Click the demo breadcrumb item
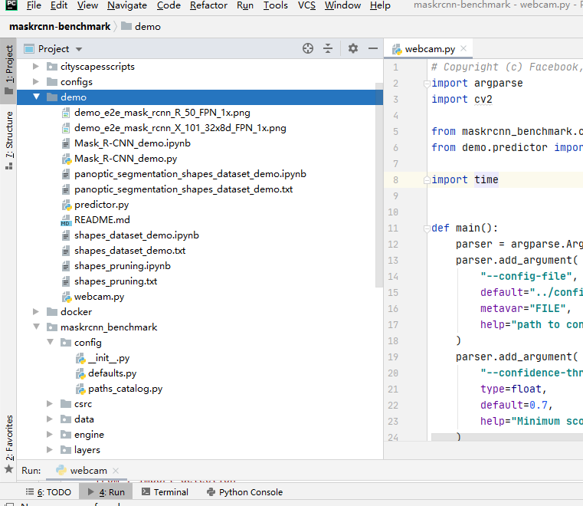 tap(148, 26)
